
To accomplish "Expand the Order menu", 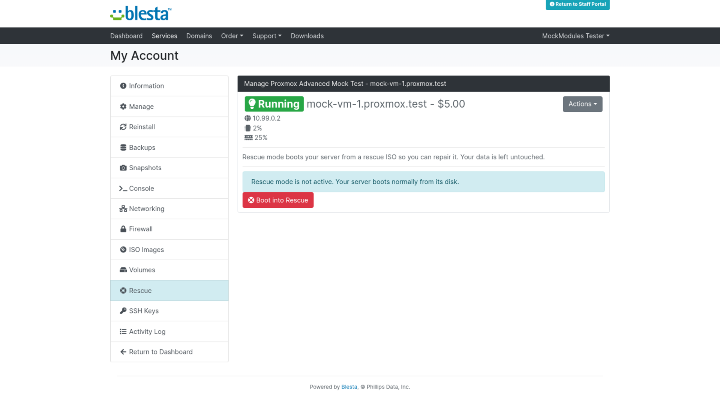I will point(232,36).
